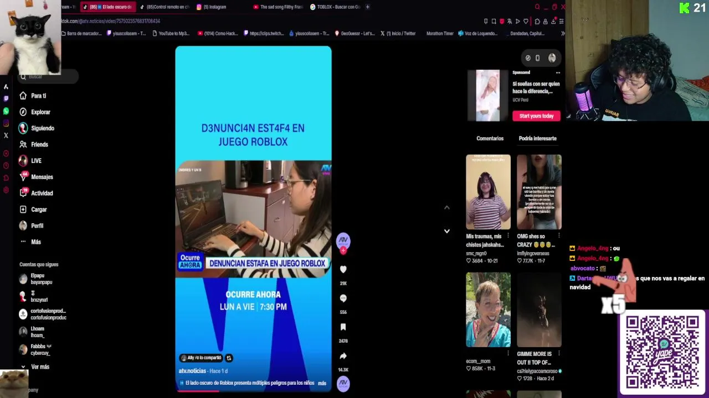Open comments via the speech bubble icon

[x=343, y=298]
